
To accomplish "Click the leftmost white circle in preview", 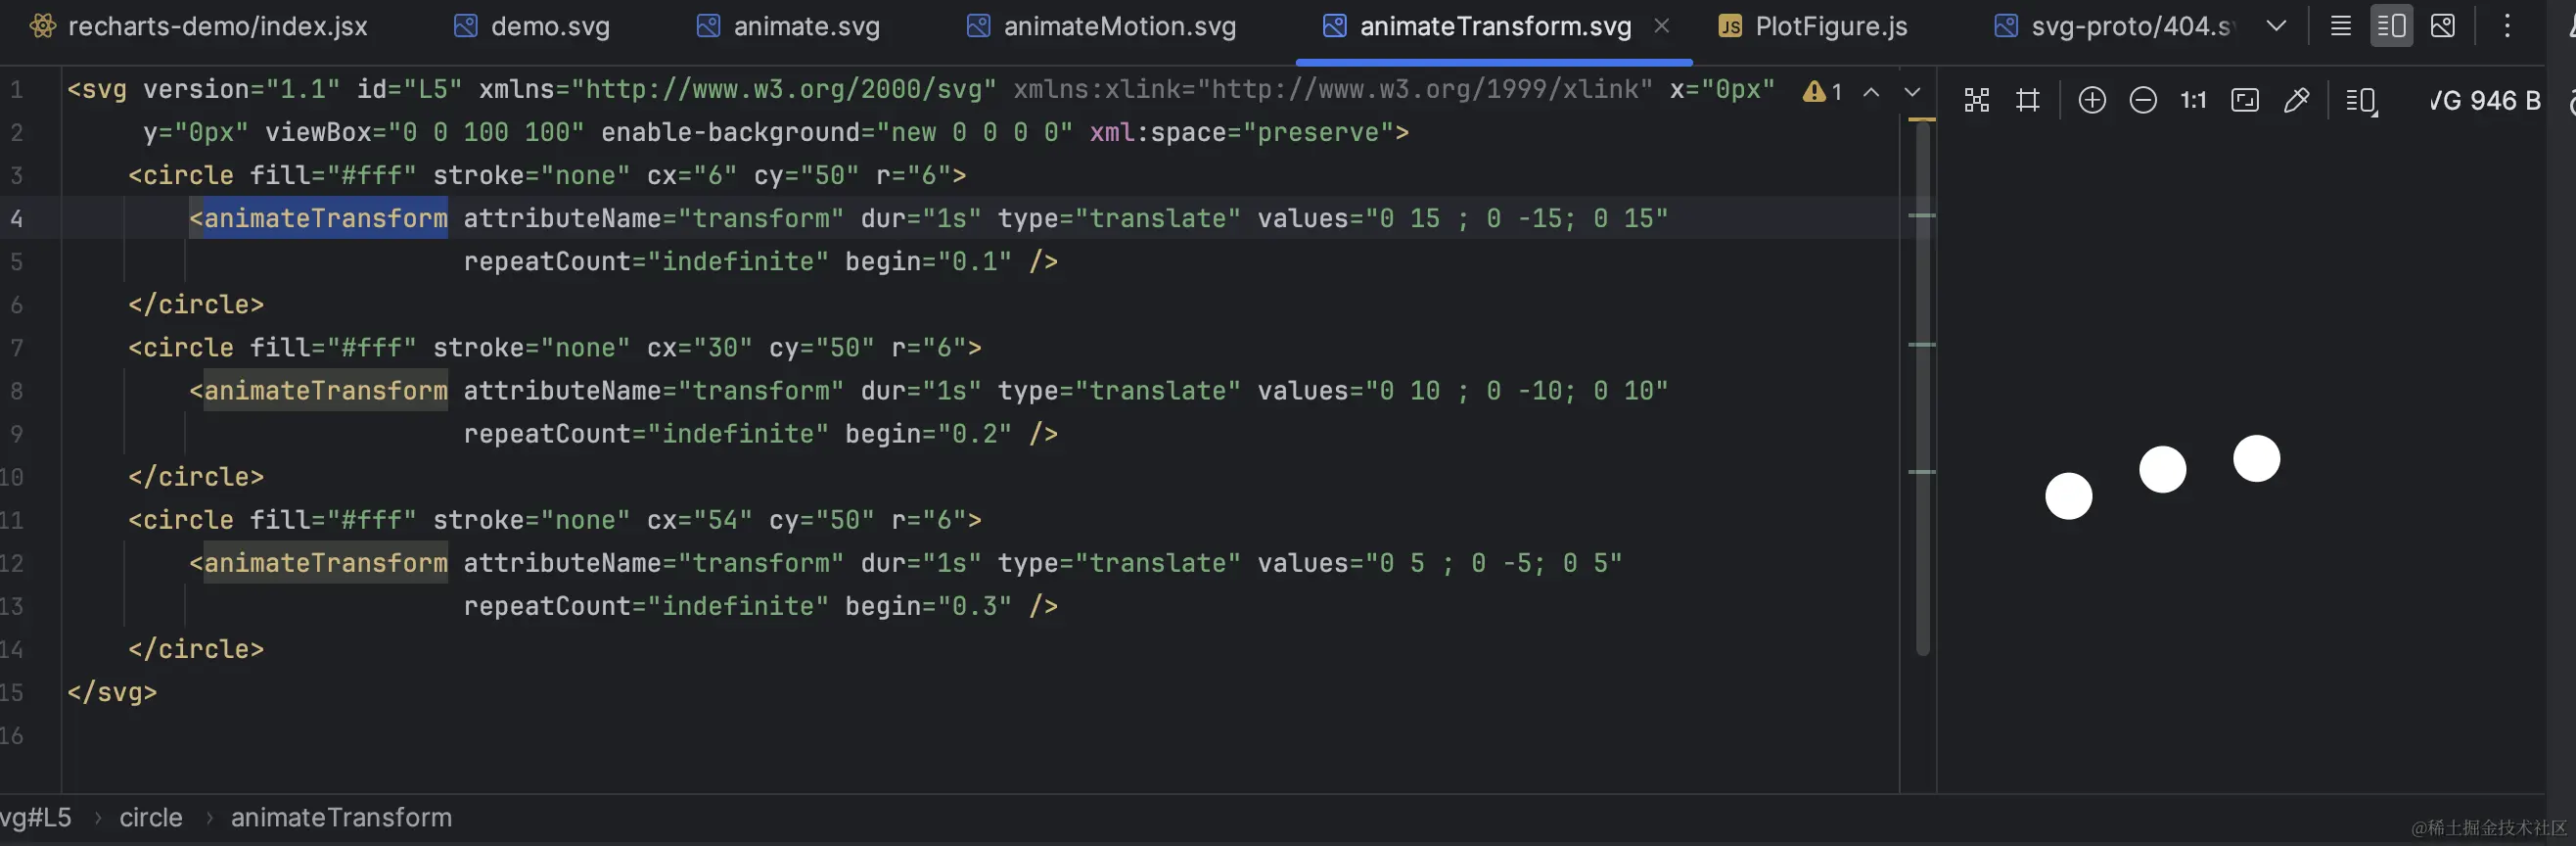I will click(x=2069, y=496).
